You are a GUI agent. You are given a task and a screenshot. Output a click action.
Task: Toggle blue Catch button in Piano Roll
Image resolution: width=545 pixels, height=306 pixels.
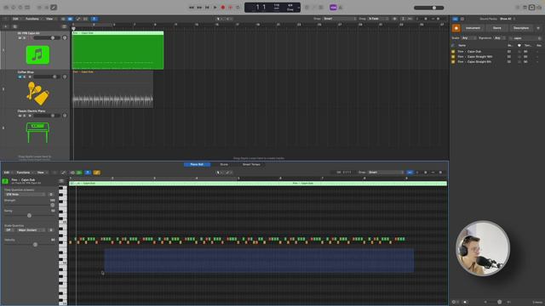pos(88,173)
